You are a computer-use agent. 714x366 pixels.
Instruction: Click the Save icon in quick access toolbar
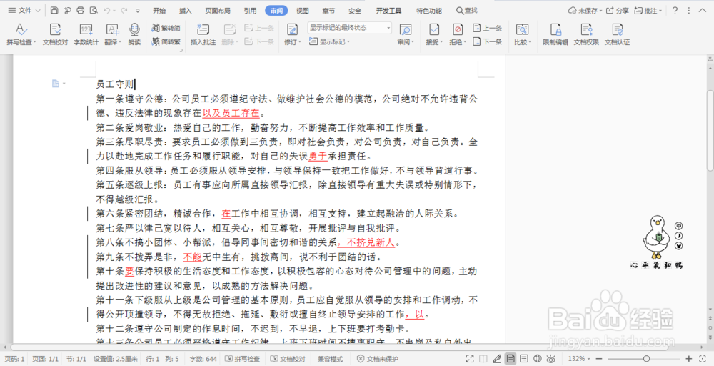click(x=54, y=10)
